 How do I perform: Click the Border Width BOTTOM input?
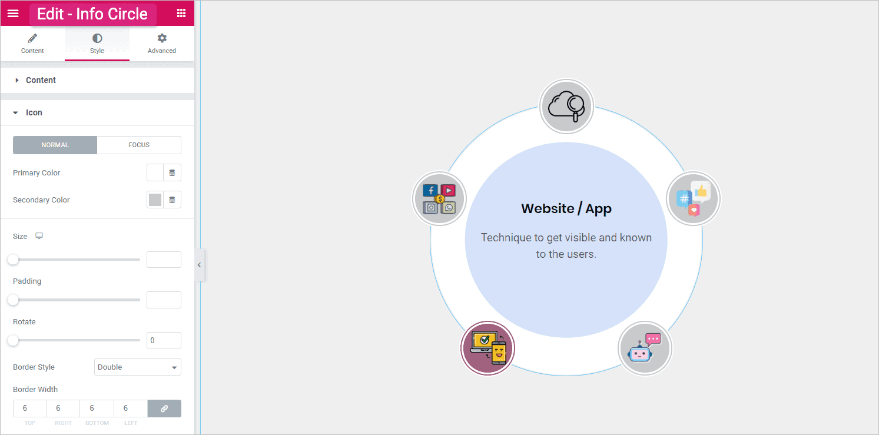[x=97, y=409]
